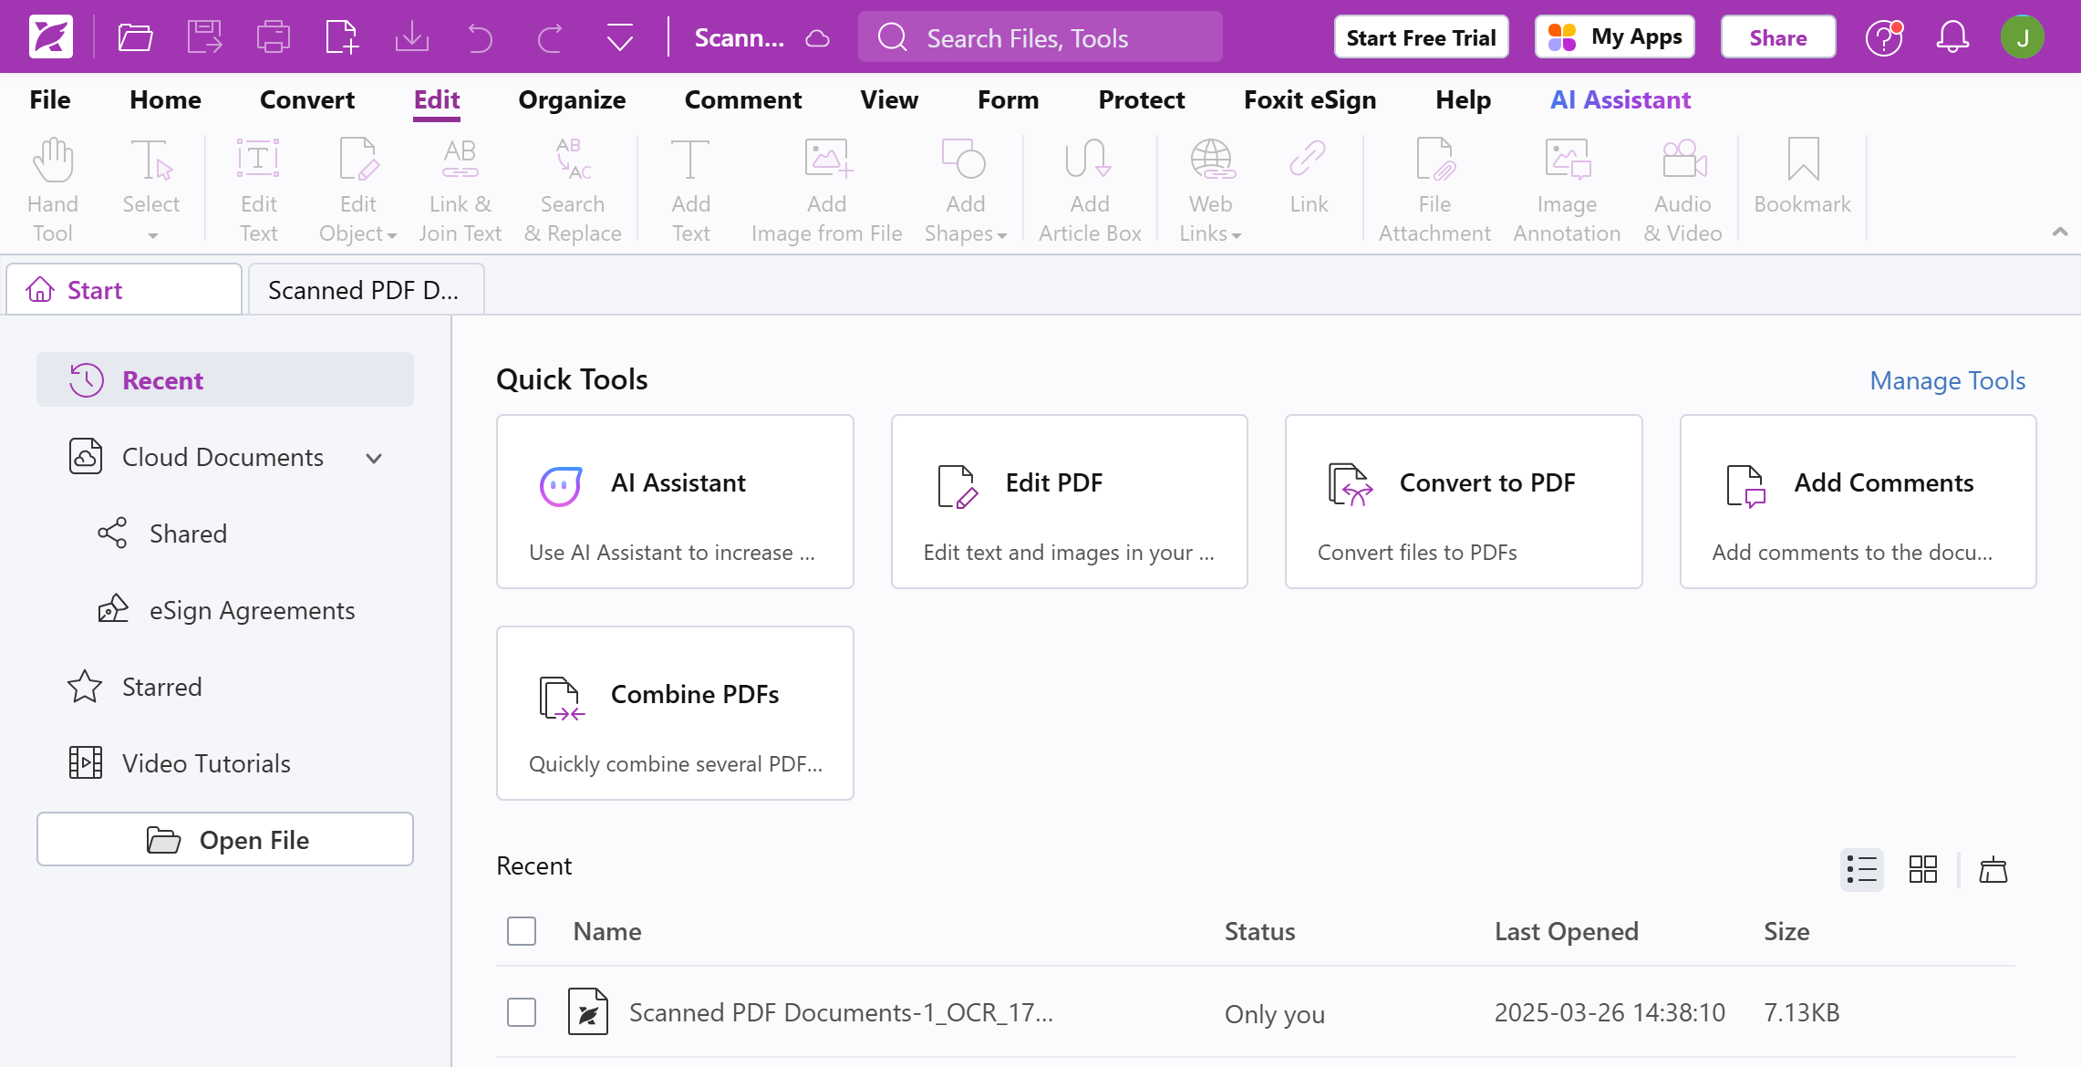Click the Audio & Video tool
The image size is (2081, 1067).
tap(1682, 191)
